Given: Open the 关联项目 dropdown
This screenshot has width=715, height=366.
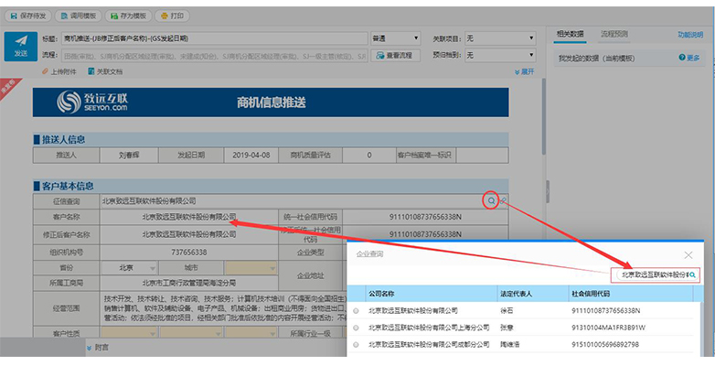Looking at the screenshot, I should (499, 39).
